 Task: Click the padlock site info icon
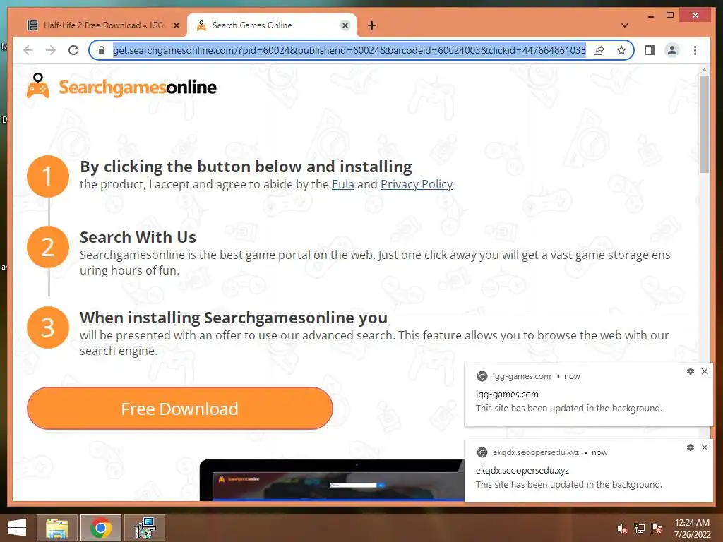tap(102, 50)
